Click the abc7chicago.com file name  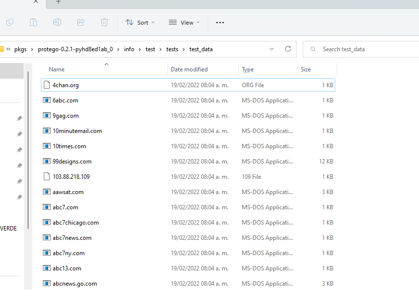[x=76, y=223]
